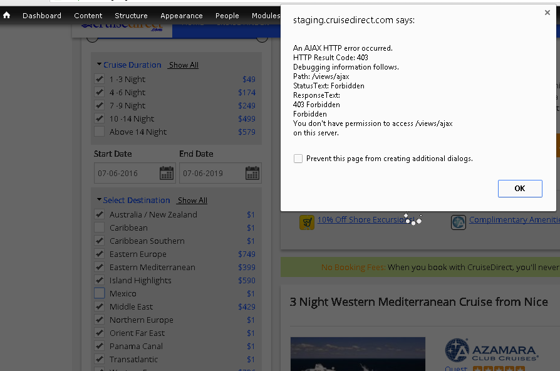Uncheck Northern Europe destination
560x371 pixels.
[100, 320]
